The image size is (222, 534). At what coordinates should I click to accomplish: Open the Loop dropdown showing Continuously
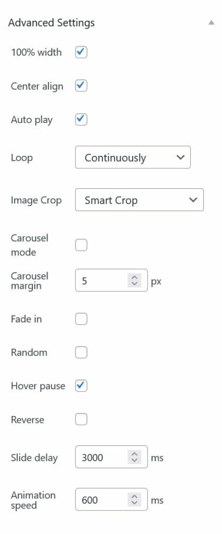click(x=133, y=157)
